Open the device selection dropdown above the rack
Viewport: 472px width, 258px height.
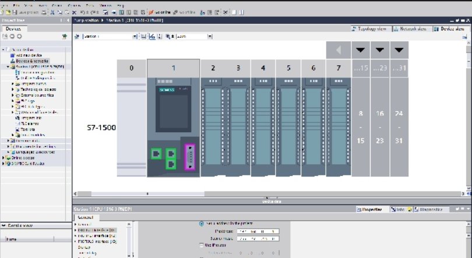tap(135, 36)
